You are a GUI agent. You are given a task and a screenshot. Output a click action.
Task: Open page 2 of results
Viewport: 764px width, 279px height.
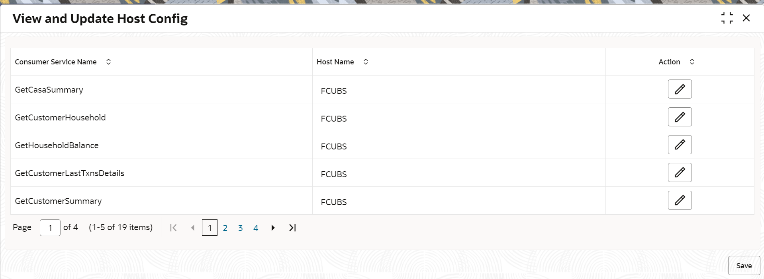(x=225, y=228)
